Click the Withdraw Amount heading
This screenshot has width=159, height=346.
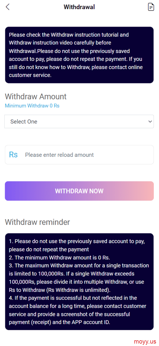coord(36,97)
